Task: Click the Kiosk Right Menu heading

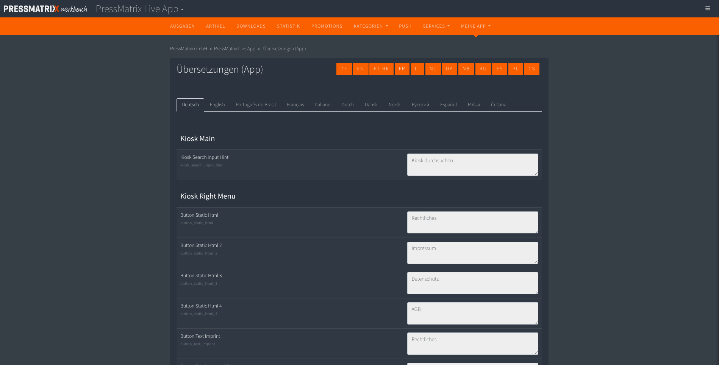Action: point(208,196)
